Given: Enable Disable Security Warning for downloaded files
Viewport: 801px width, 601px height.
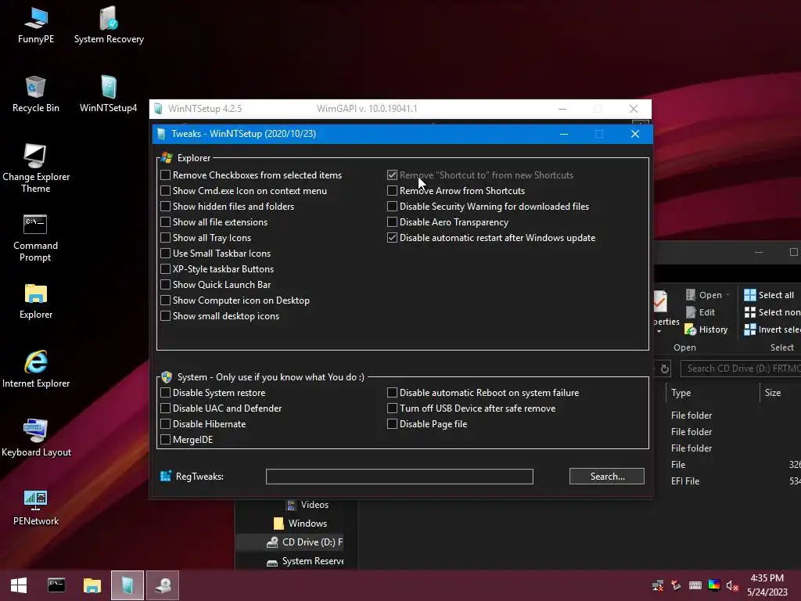Looking at the screenshot, I should (393, 207).
